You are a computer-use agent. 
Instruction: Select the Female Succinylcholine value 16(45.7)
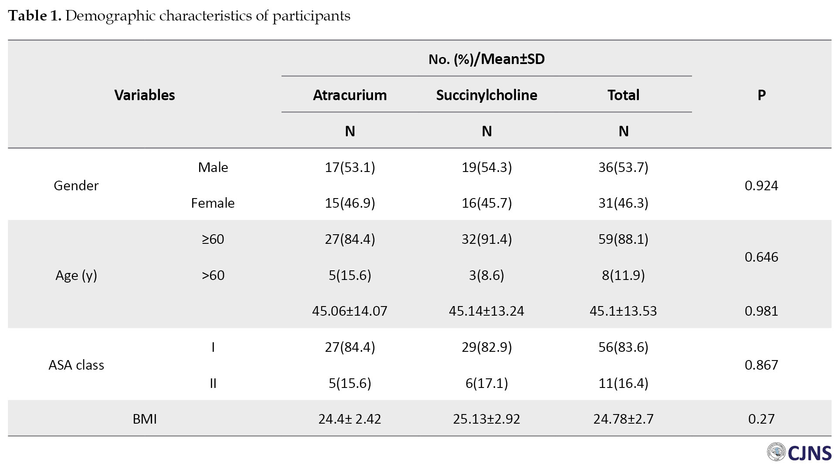486,203
